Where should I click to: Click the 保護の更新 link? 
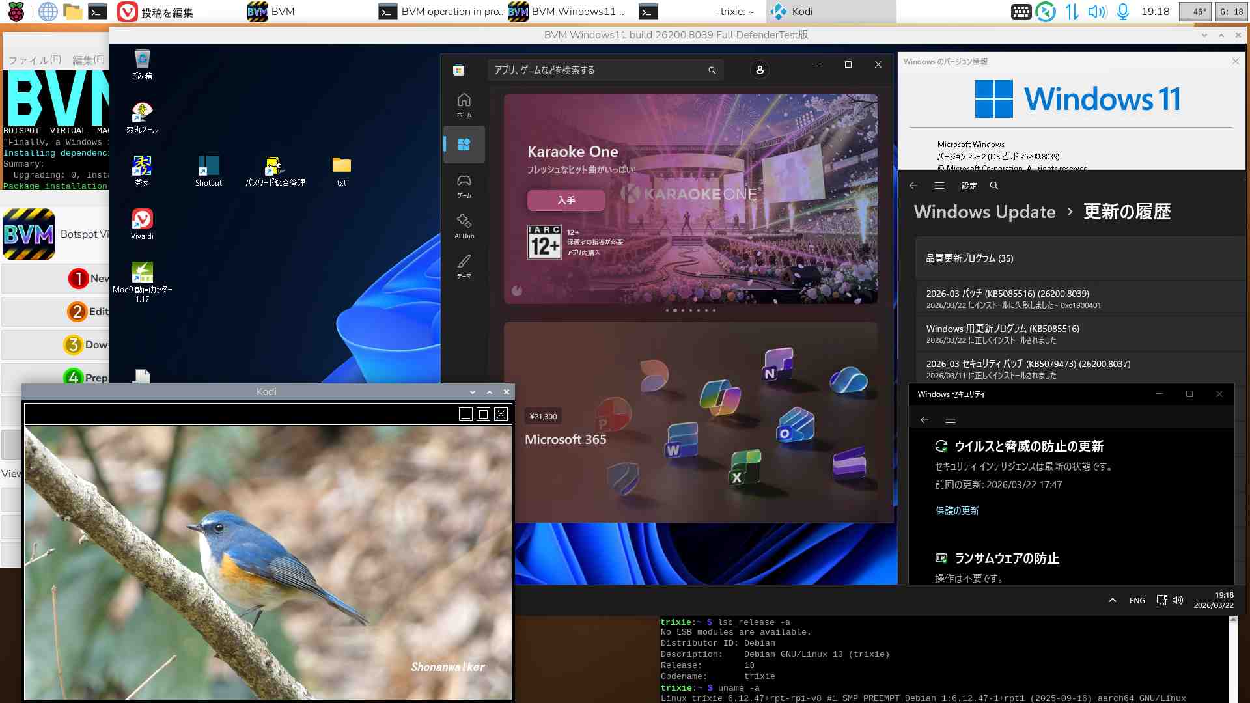[x=956, y=510]
